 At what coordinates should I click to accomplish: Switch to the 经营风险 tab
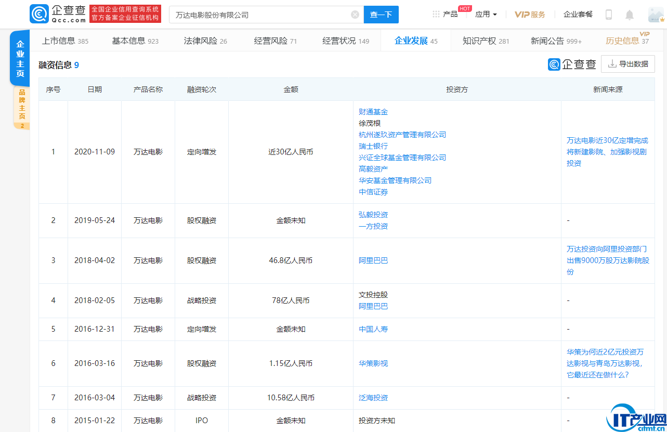(x=276, y=41)
